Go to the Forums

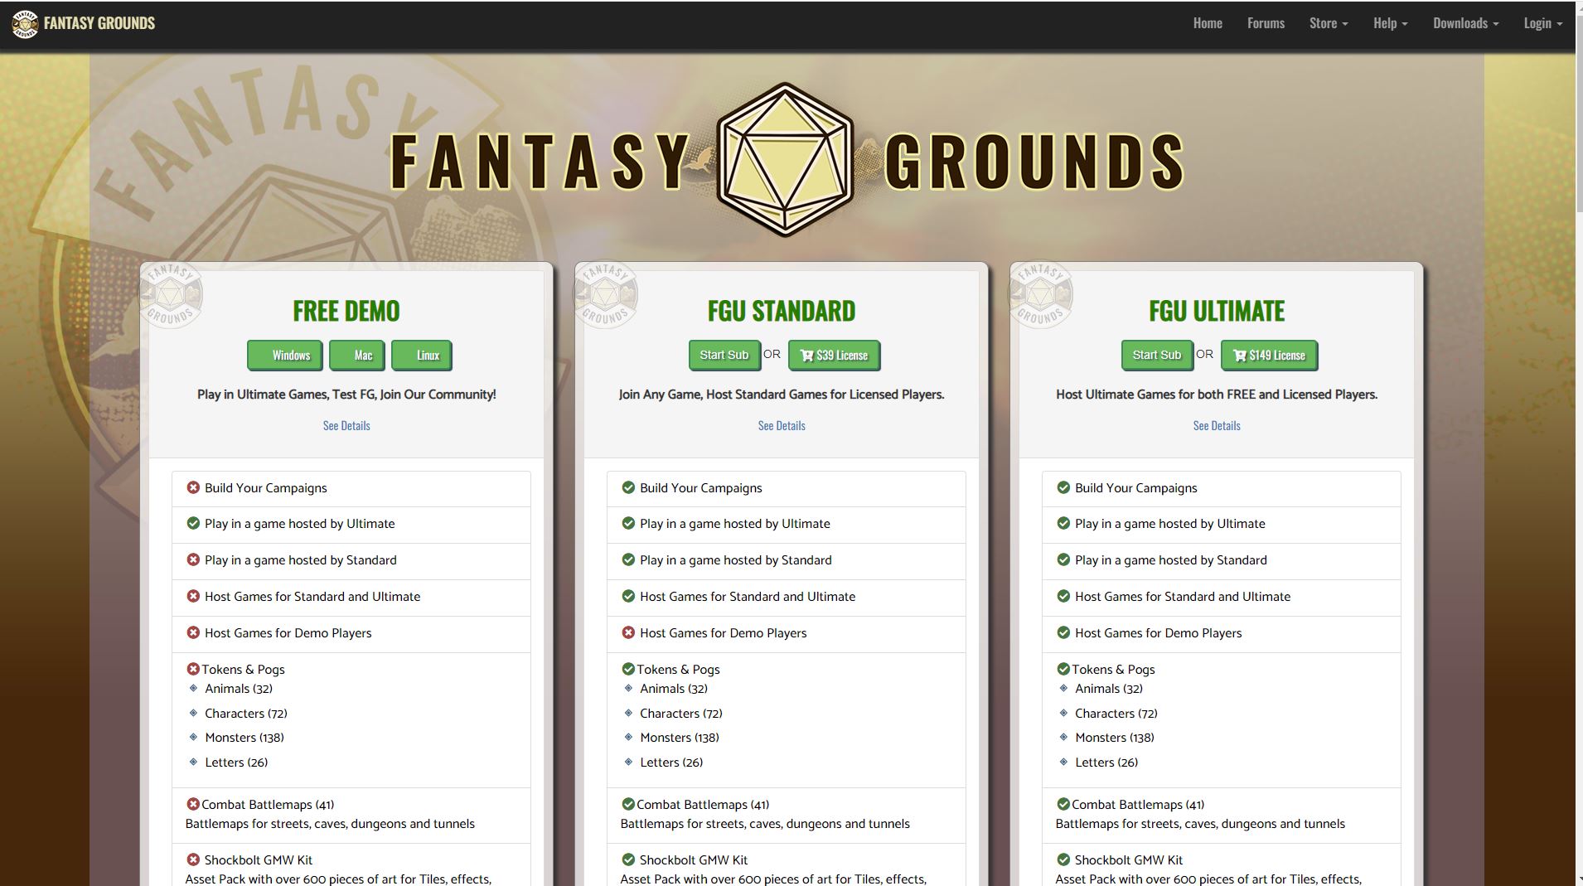click(x=1266, y=23)
